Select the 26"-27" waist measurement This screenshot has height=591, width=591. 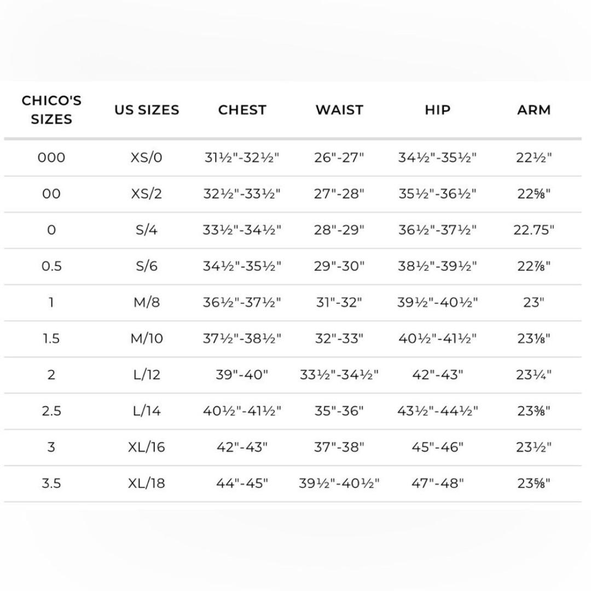pyautogui.click(x=339, y=157)
